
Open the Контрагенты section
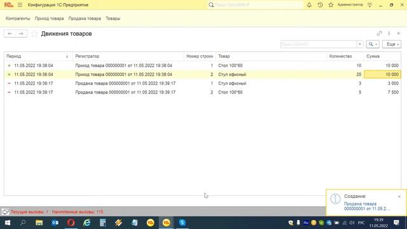click(x=18, y=18)
